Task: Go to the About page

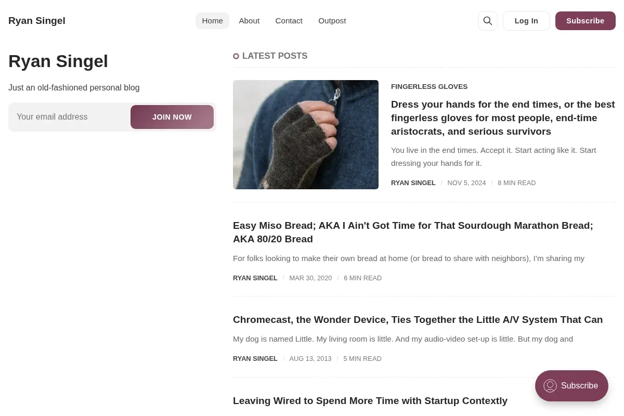Action: pyautogui.click(x=249, y=21)
